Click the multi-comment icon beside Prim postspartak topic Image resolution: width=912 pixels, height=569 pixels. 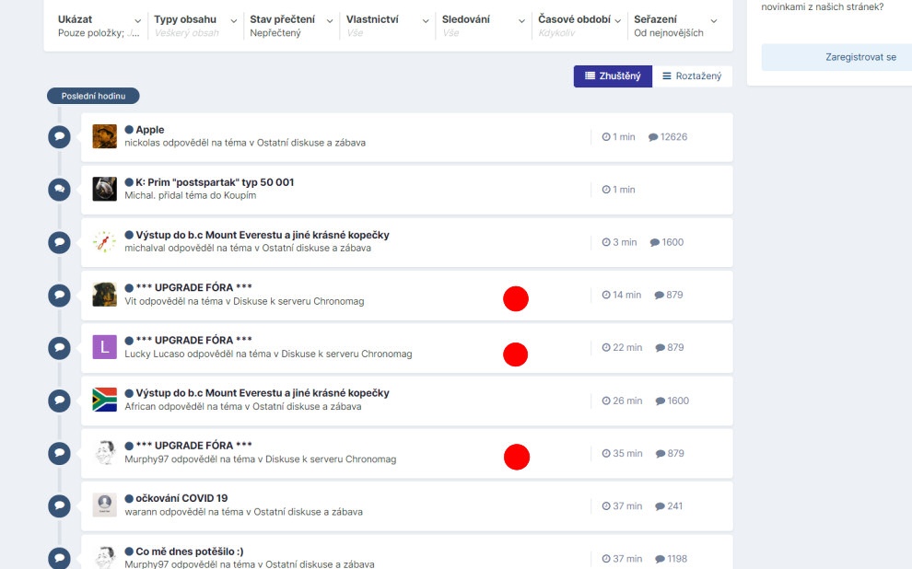tap(59, 190)
